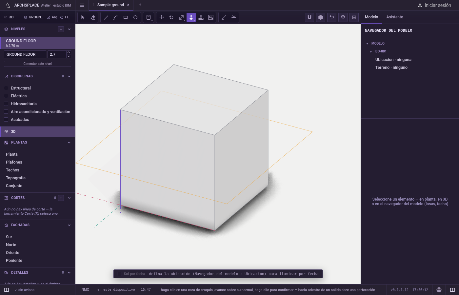Collapse the DISCIPLINAS section chevron
459x295 pixels.
coord(69,76)
